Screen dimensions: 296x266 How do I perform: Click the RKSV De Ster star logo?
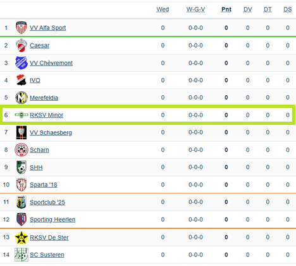[22, 238]
